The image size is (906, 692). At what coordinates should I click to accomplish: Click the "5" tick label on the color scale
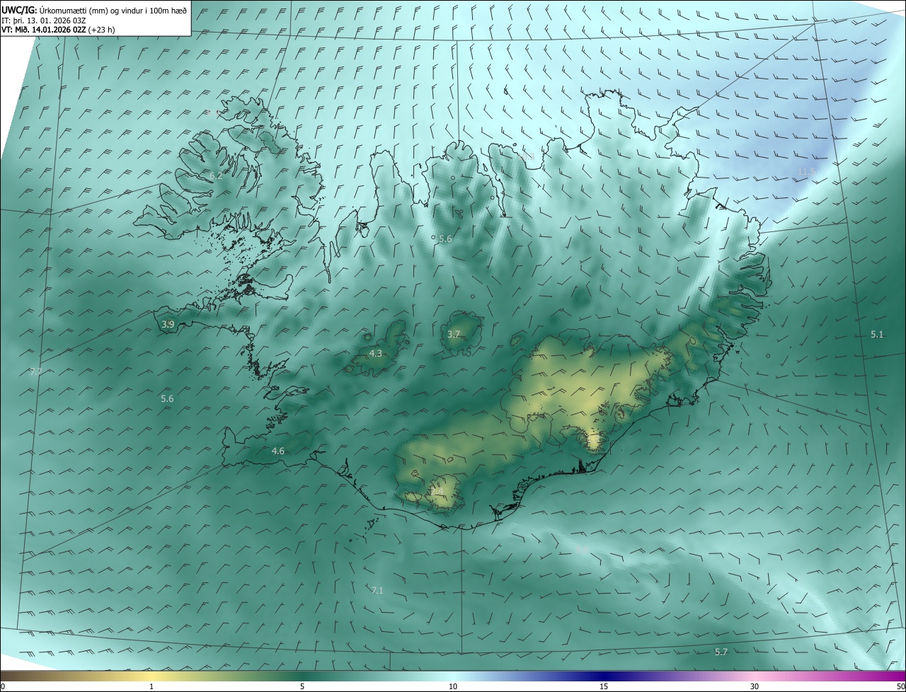click(302, 686)
